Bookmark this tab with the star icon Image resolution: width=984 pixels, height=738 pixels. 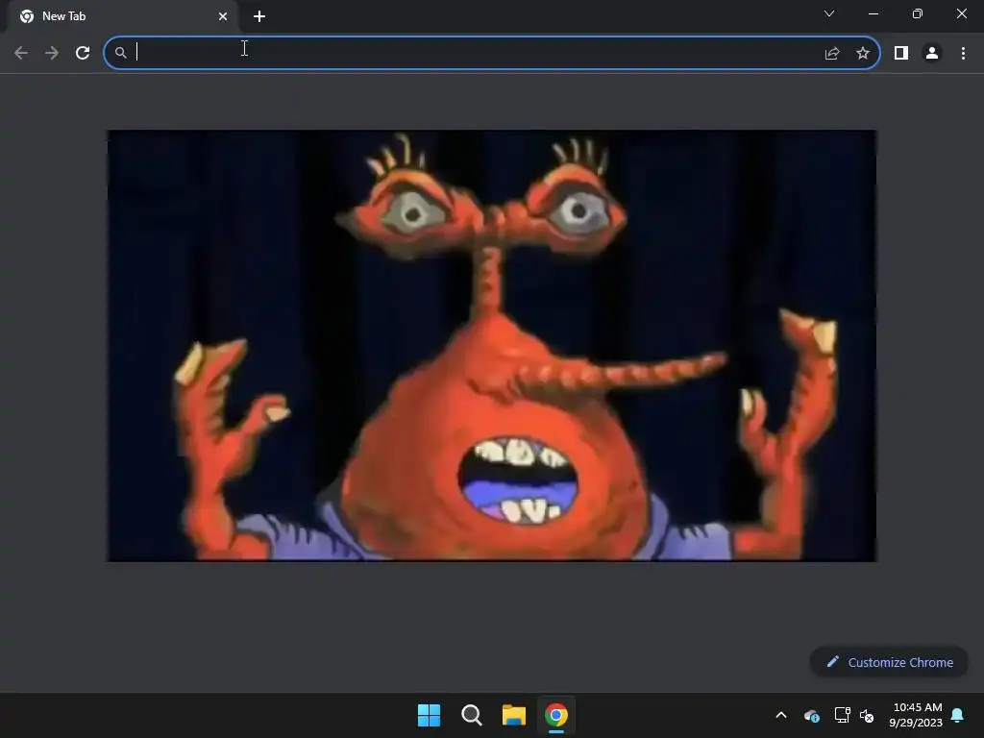coord(863,54)
